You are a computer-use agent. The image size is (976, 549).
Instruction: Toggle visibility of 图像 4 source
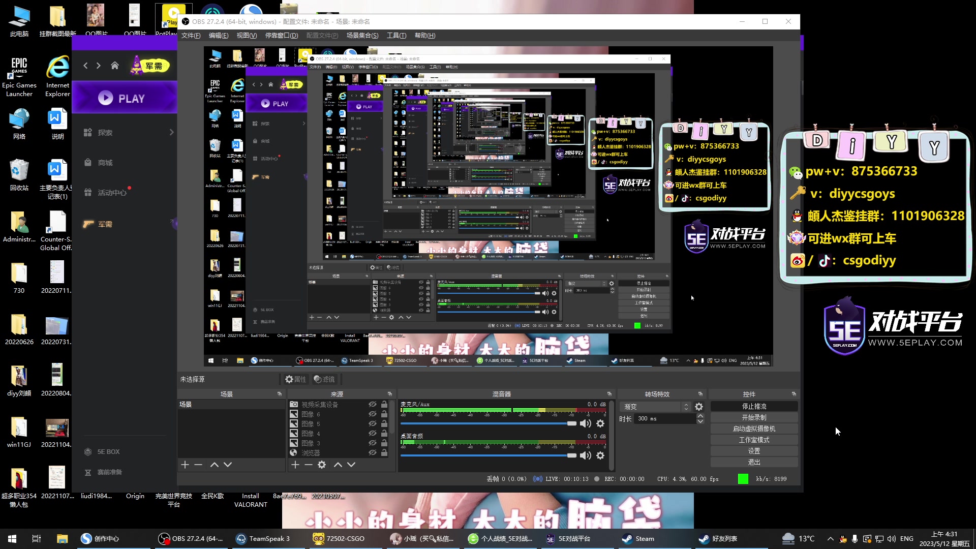pos(373,434)
